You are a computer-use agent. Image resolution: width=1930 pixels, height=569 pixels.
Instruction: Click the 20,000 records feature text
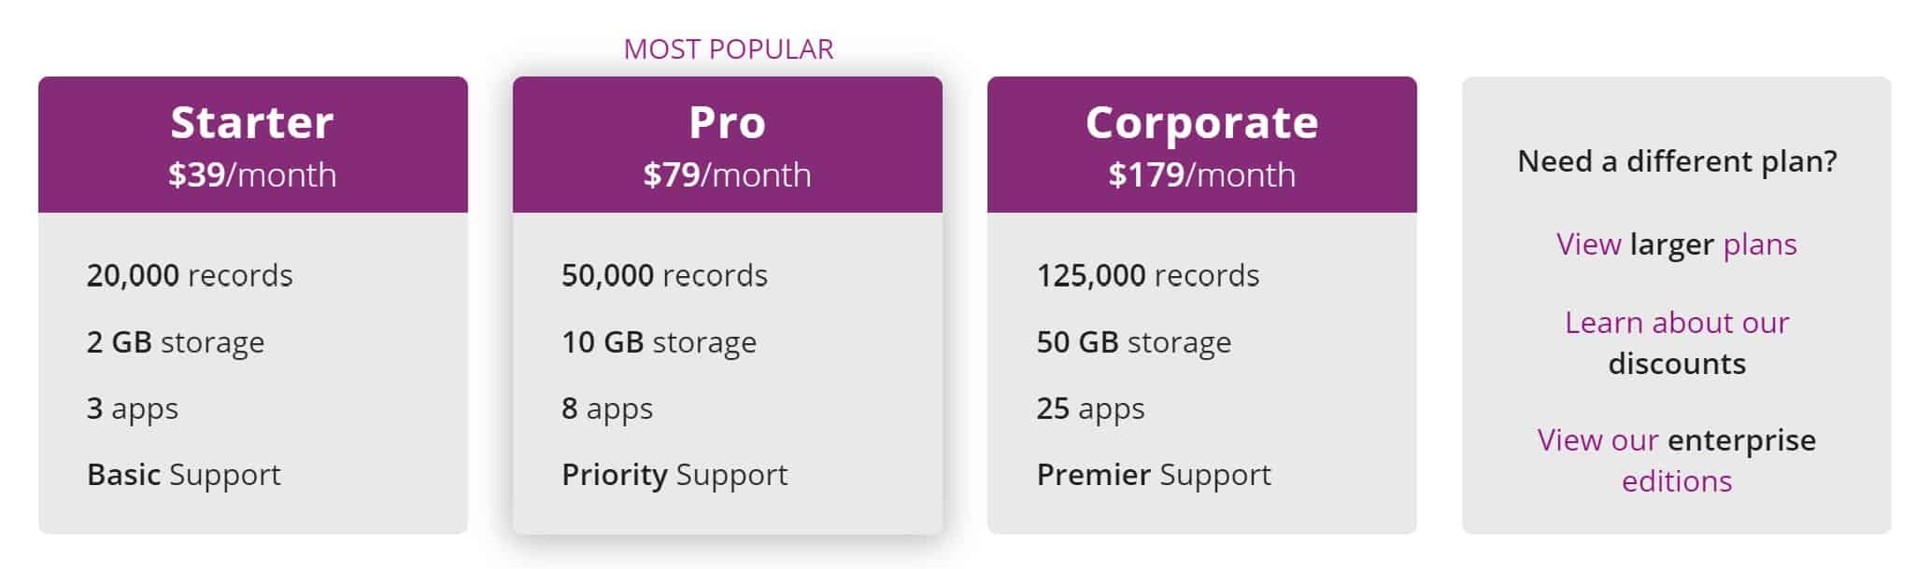(190, 276)
